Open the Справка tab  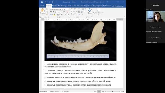pyautogui.click(x=99, y=6)
